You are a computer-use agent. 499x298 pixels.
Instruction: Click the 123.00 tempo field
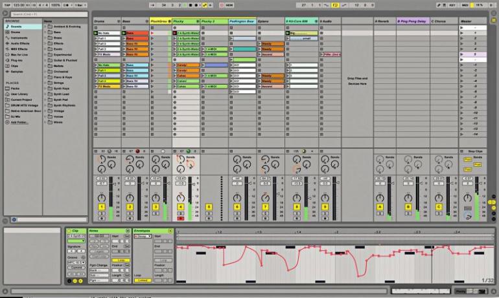(19, 5)
